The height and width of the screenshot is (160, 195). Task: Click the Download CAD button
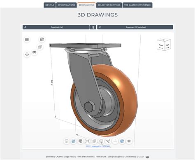coord(56,27)
